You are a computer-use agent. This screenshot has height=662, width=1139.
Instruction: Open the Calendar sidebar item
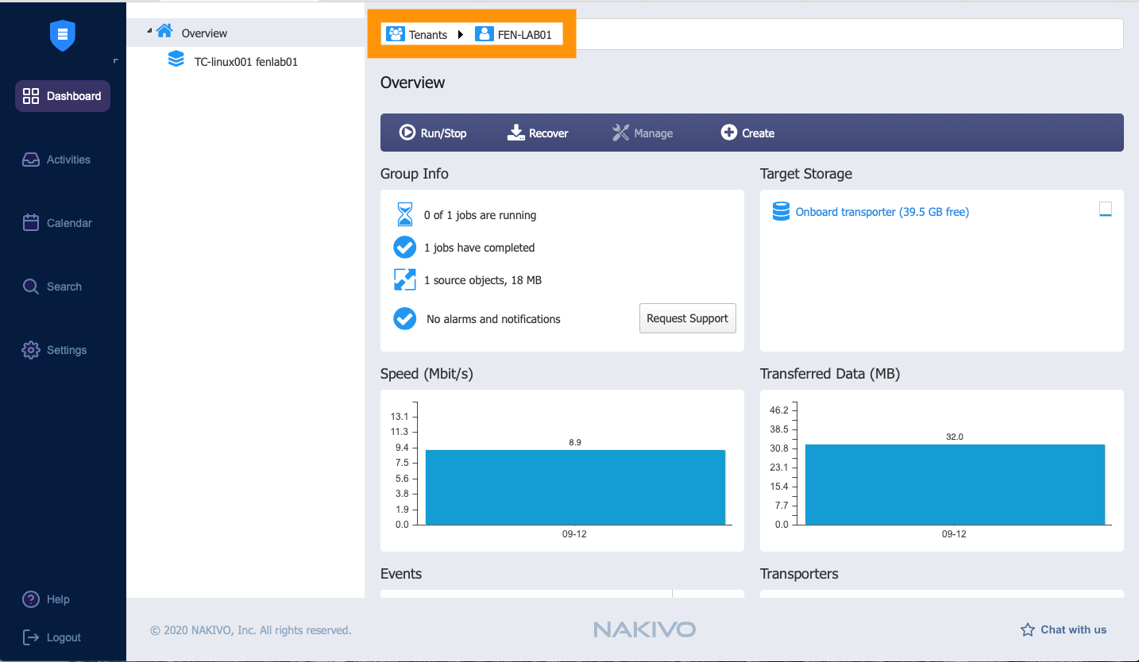pyautogui.click(x=57, y=223)
